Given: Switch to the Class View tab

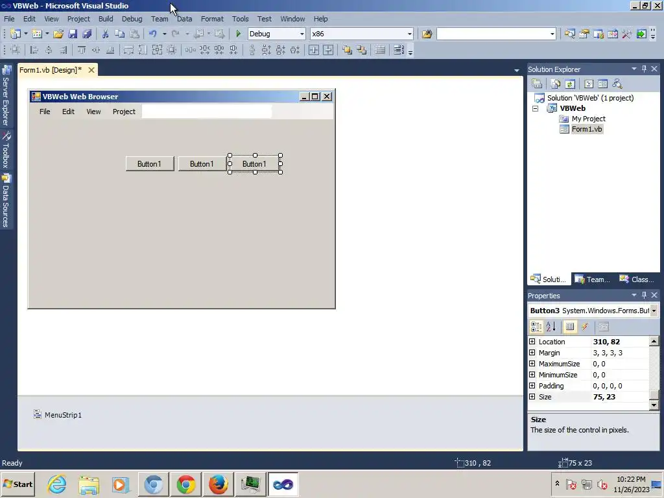Looking at the screenshot, I should pyautogui.click(x=637, y=279).
